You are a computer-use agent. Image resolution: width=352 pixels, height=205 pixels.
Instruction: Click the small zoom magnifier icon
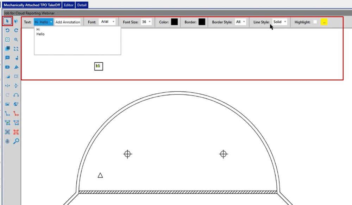16,40
